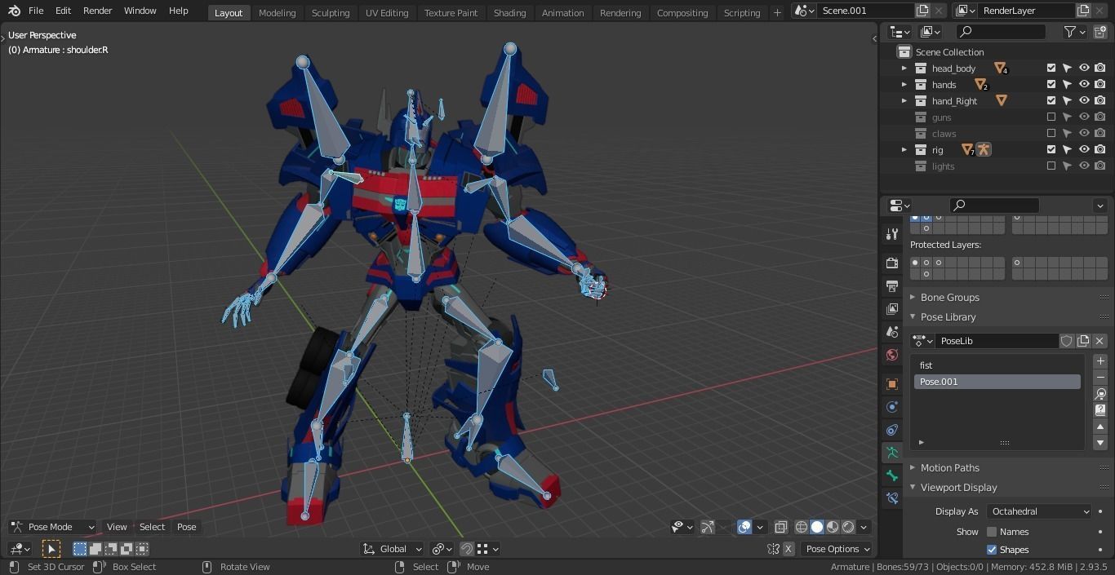Open the World properties tab
Image resolution: width=1115 pixels, height=575 pixels.
(891, 355)
